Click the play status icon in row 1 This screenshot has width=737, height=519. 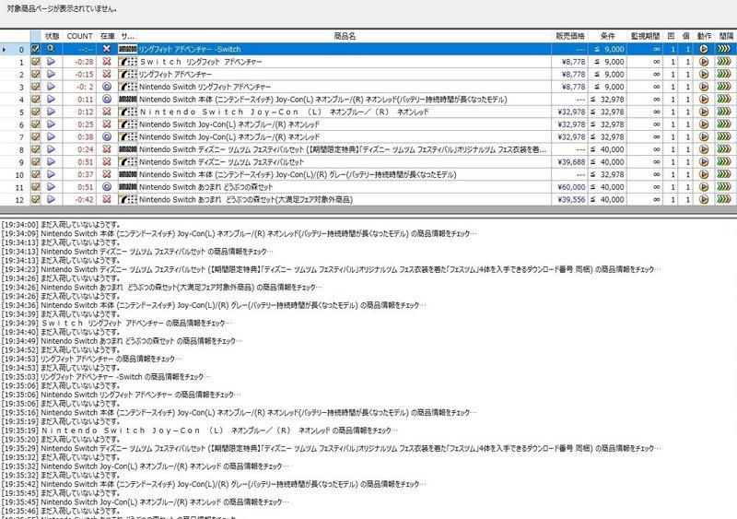coord(52,62)
